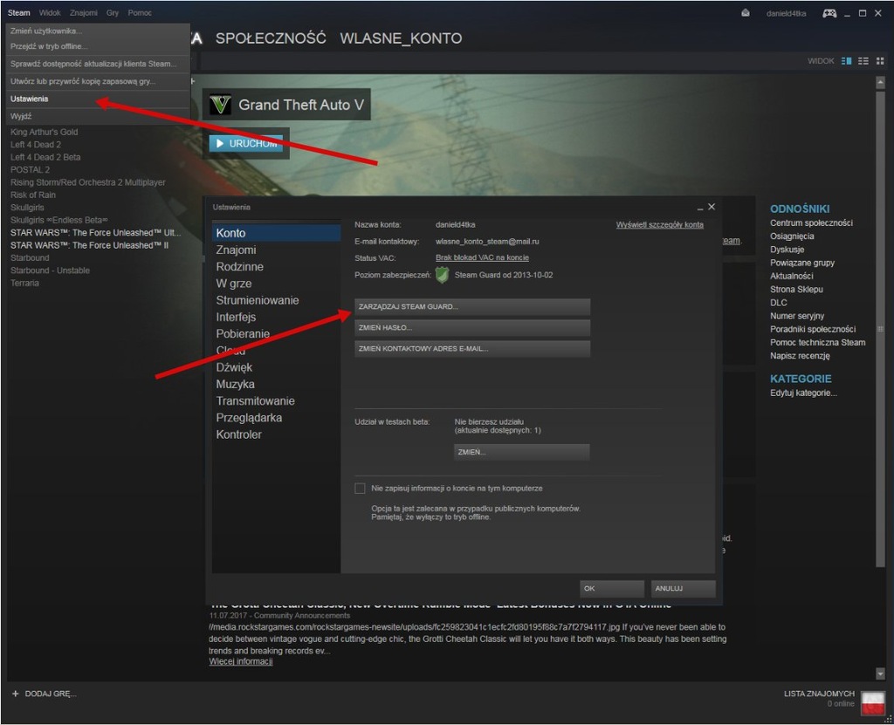Open 'Strona Sklepu' link
This screenshot has height=725, width=894.
click(x=796, y=289)
